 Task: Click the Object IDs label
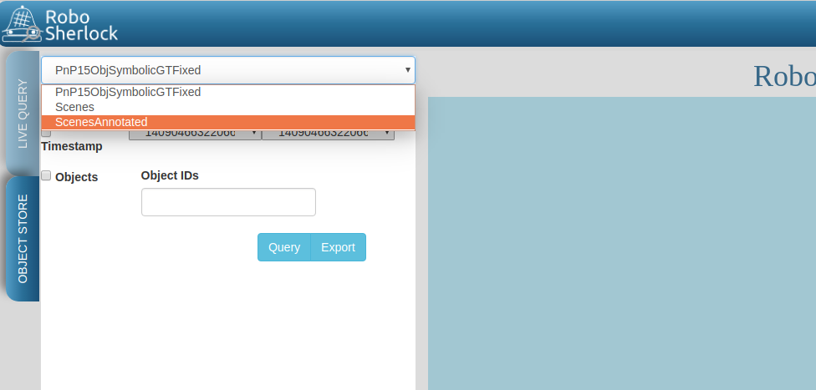pyautogui.click(x=170, y=175)
